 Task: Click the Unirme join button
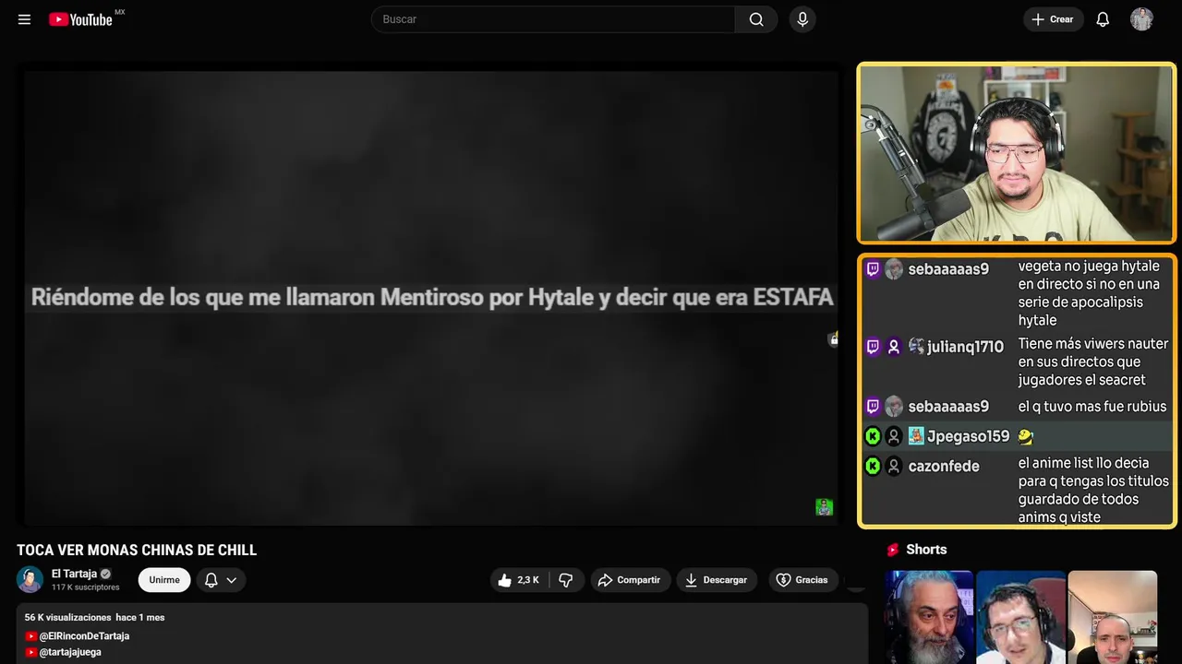(164, 580)
